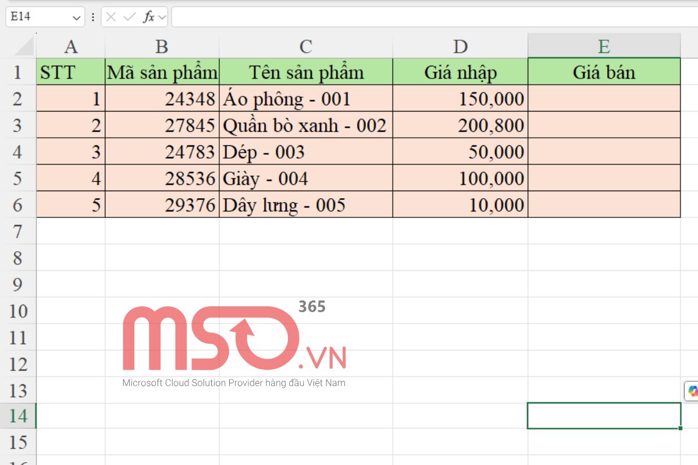Click cell containing 24783
The image size is (698, 465).
[162, 152]
